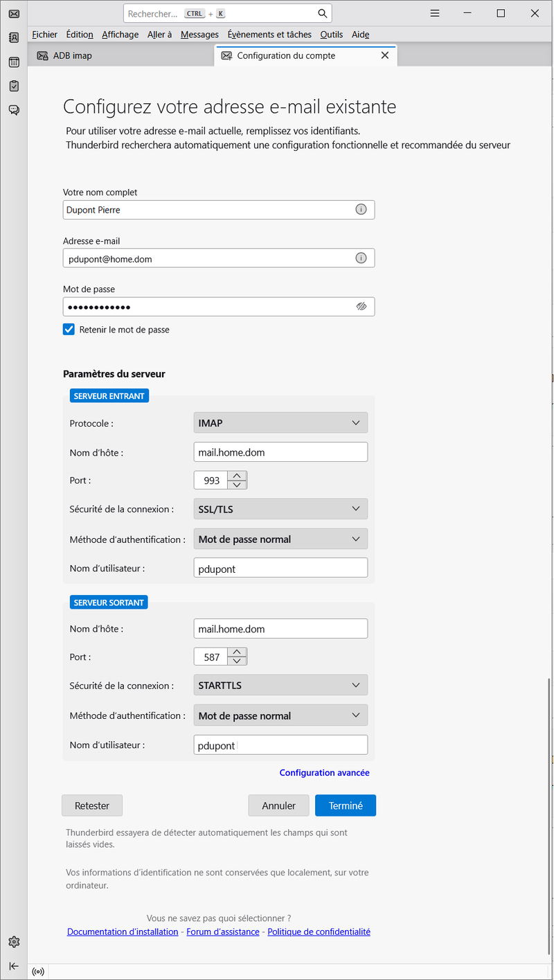This screenshot has width=554, height=980.
Task: Open the Address Book sidebar icon
Action: pyautogui.click(x=14, y=37)
